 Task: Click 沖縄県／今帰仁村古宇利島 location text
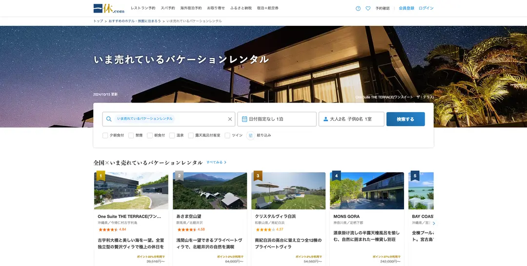[x=118, y=223]
